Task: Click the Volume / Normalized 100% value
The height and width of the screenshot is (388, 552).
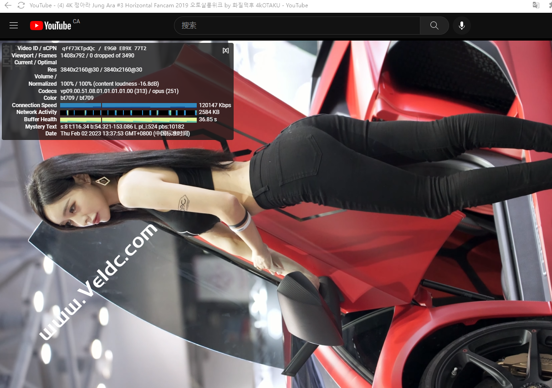Action: coord(110,84)
